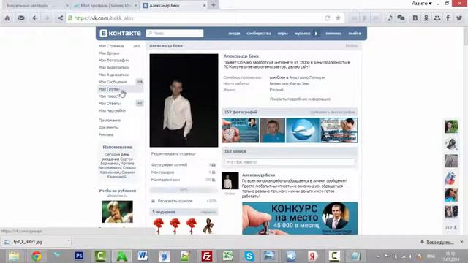The height and width of the screenshot is (263, 468).
Task: Open the dropdown arrow of downloaded jpg file
Action: pyautogui.click(x=68, y=240)
